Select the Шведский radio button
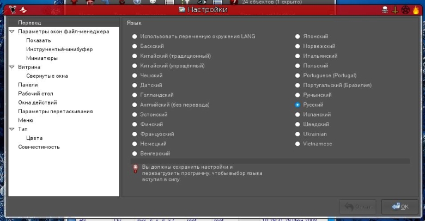This screenshot has width=425, height=221. pos(297,124)
